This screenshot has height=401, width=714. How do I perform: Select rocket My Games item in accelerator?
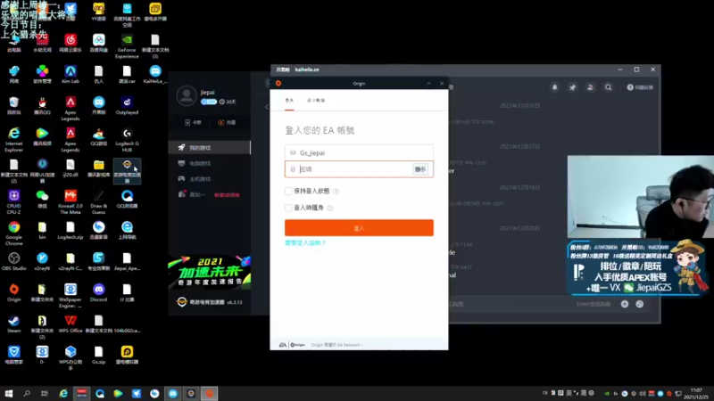click(209, 147)
